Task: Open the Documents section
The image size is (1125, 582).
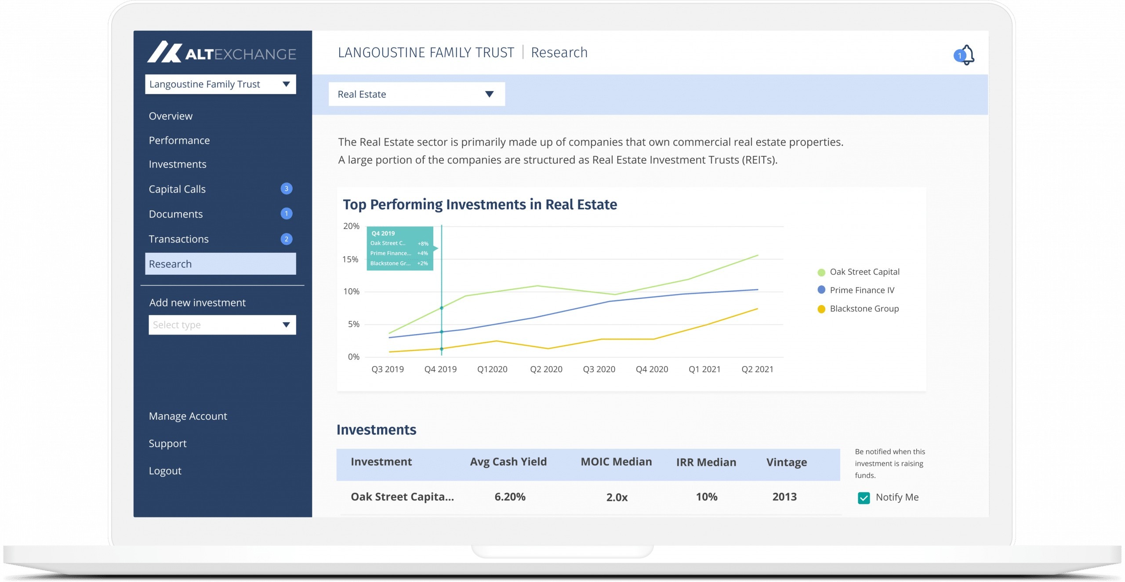Action: point(176,214)
